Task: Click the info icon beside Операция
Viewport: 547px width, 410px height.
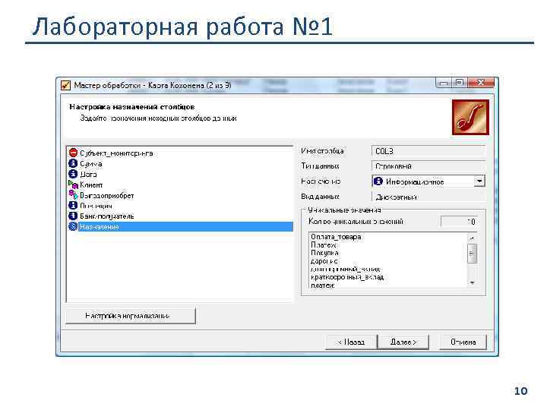Action: point(73,205)
